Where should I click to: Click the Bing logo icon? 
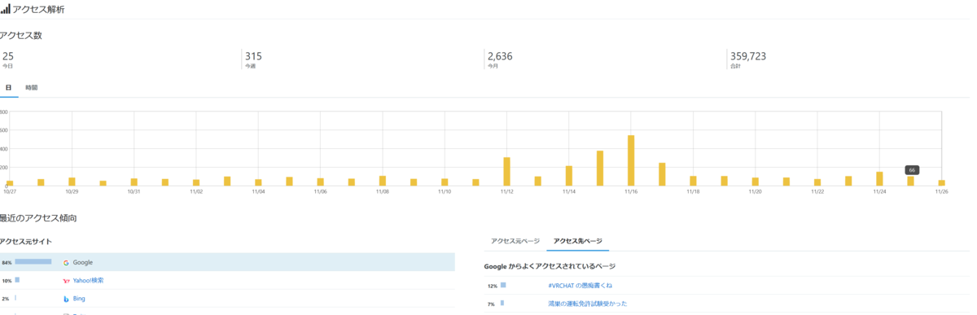[66, 299]
